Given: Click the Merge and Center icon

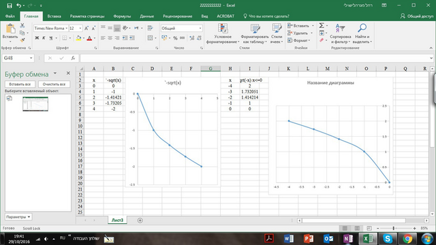Looking at the screenshot, I should point(150,38).
